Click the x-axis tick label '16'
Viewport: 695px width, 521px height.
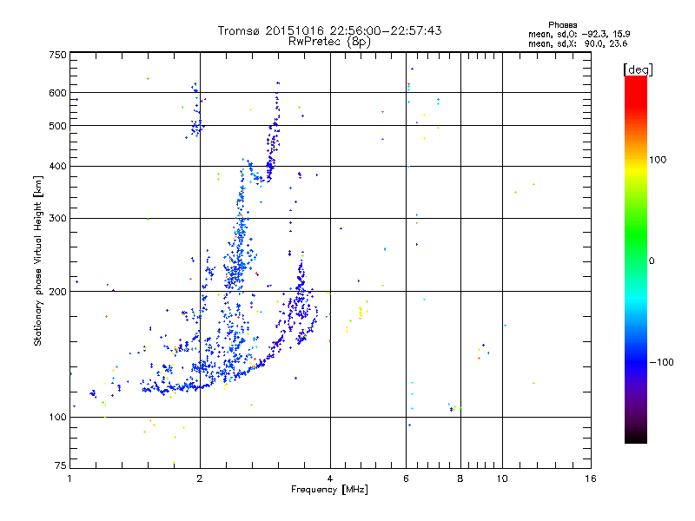591,478
